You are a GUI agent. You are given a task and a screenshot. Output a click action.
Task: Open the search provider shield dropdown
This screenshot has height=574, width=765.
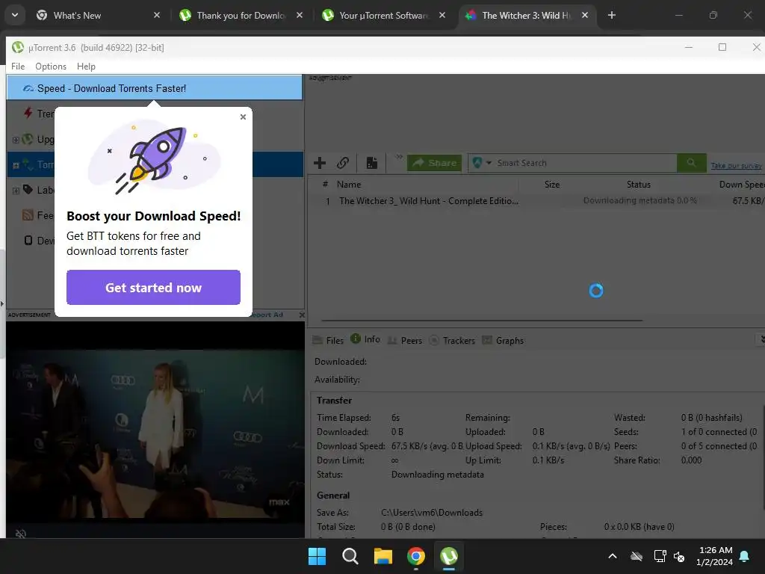482,163
